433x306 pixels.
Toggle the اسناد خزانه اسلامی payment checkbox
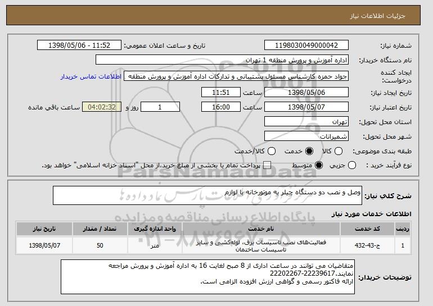[267, 166]
